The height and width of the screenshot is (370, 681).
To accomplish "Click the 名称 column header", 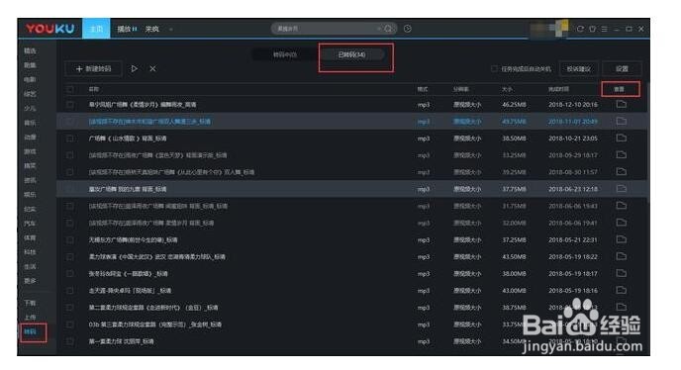I will (94, 89).
